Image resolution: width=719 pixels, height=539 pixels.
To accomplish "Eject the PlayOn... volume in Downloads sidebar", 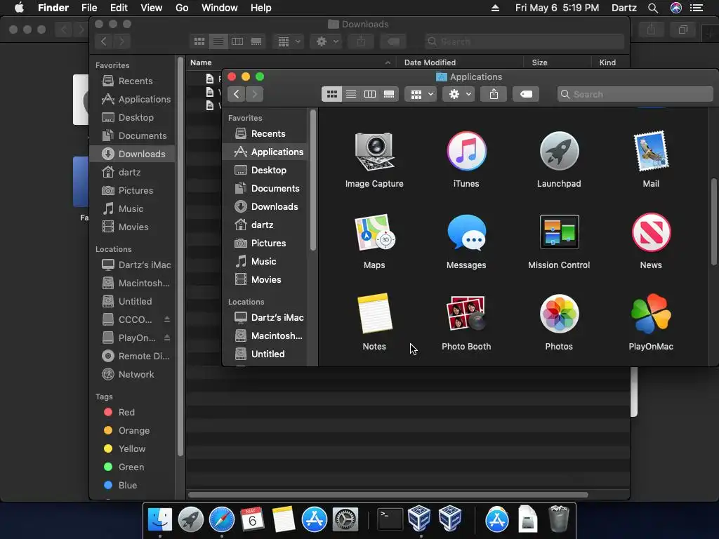I will (167, 338).
